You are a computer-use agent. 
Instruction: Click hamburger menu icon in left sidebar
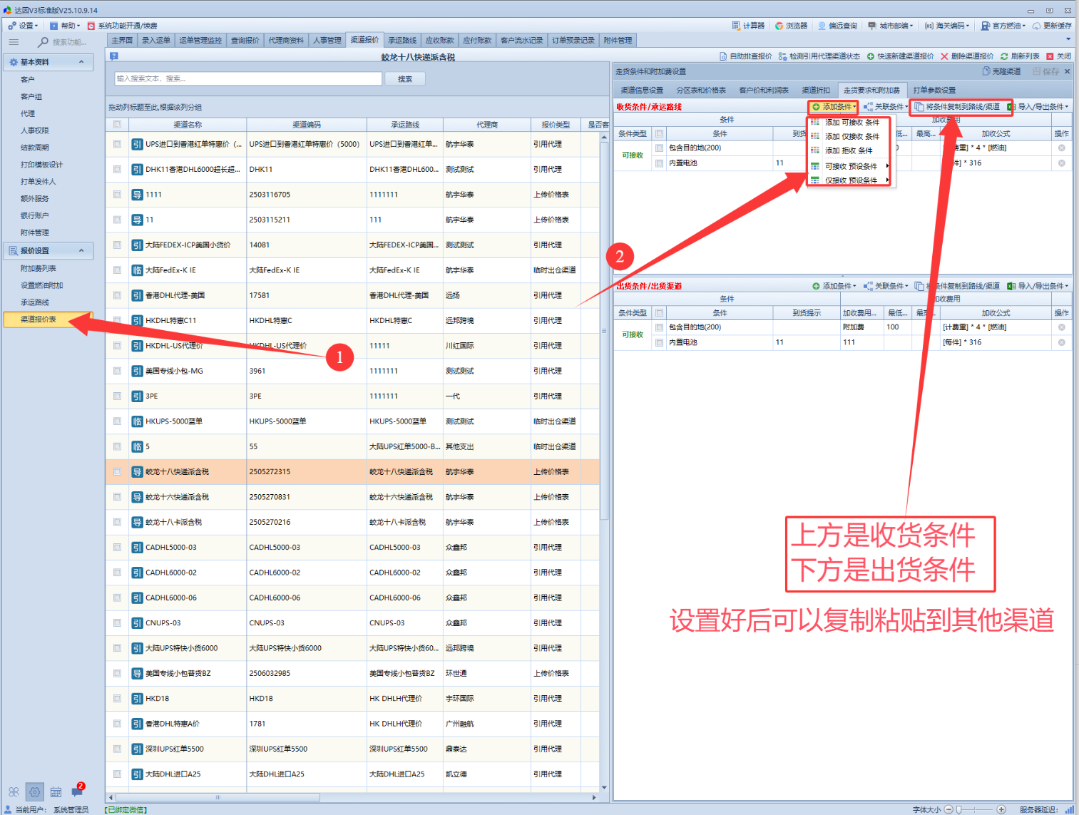click(14, 42)
